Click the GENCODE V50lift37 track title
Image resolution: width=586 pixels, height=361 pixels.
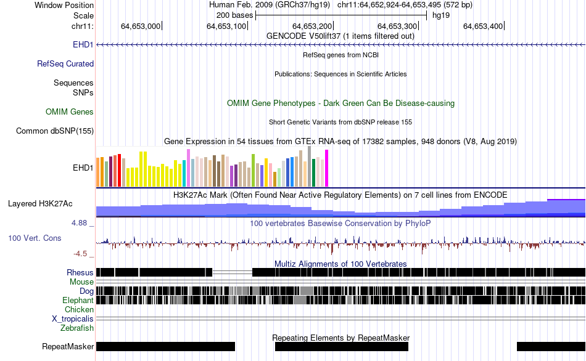[340, 36]
